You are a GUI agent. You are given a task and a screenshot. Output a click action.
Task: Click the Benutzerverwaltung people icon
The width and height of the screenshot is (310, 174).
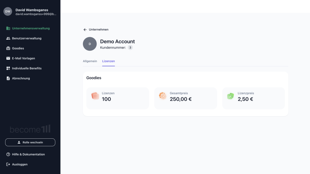(8, 38)
